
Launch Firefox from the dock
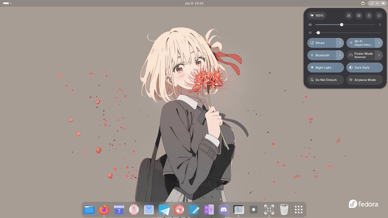(x=104, y=210)
